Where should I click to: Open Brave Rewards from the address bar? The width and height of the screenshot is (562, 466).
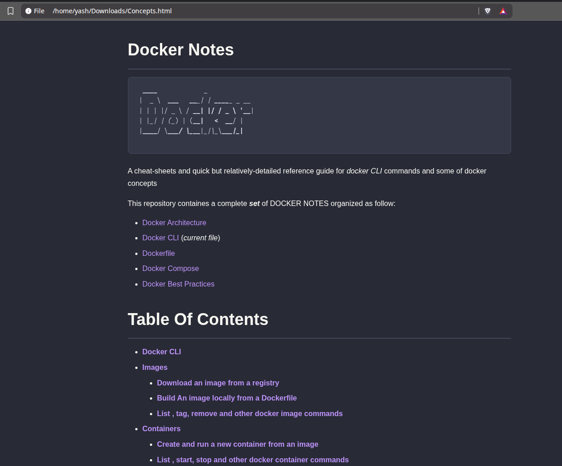point(503,11)
